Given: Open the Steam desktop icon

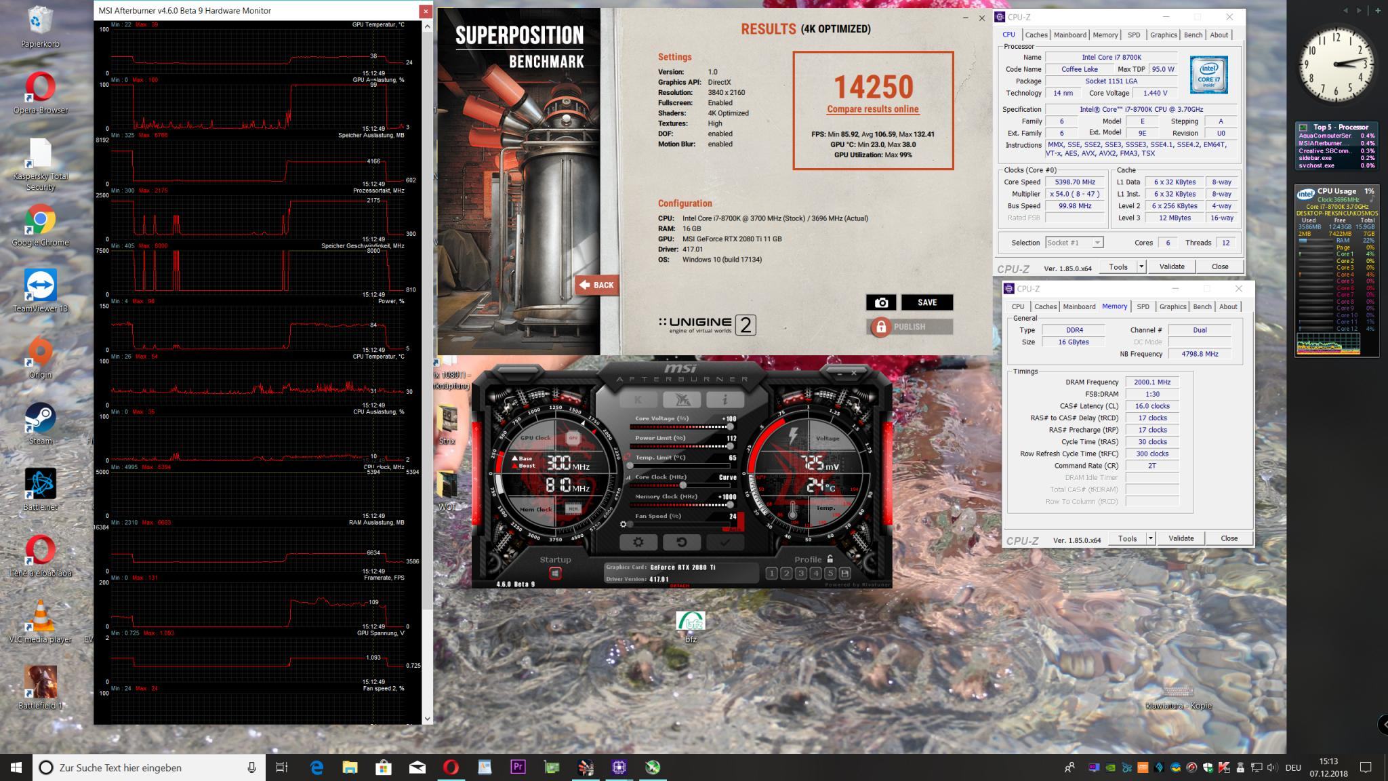Looking at the screenshot, I should coord(41,424).
